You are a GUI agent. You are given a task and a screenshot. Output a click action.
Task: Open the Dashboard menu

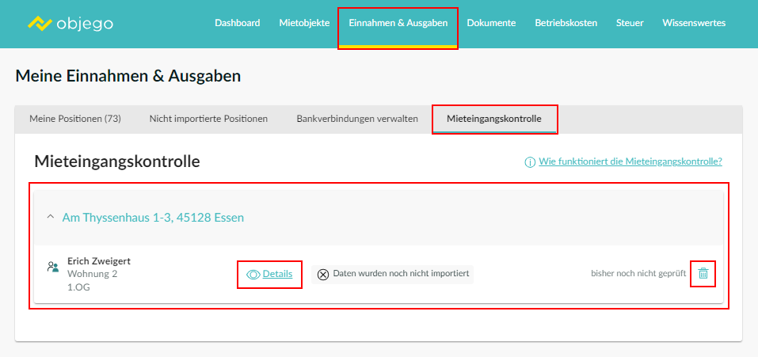[238, 23]
